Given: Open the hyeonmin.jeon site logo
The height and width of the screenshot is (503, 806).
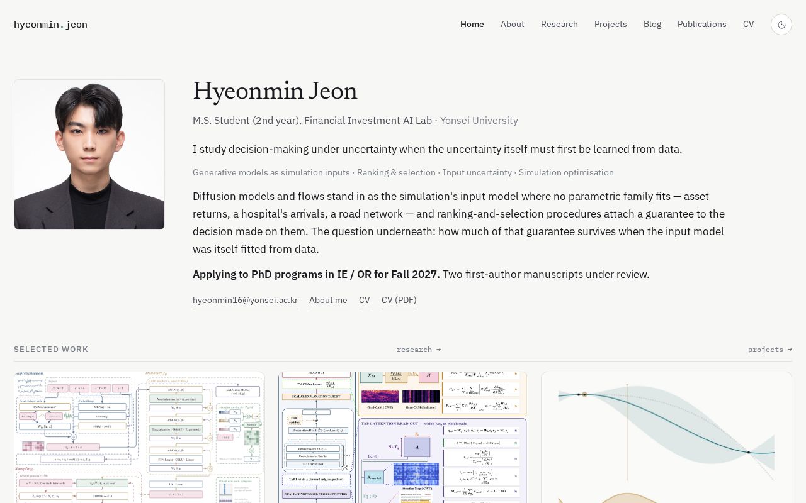Looking at the screenshot, I should tap(50, 25).
